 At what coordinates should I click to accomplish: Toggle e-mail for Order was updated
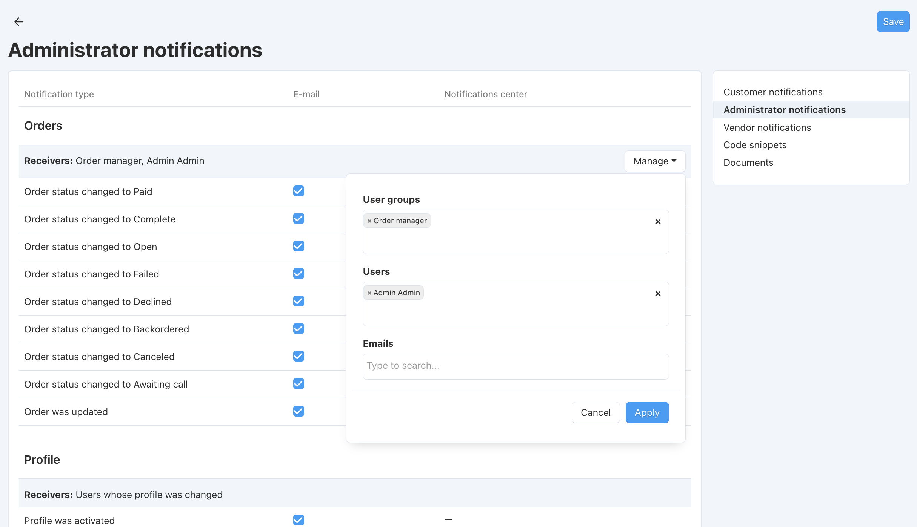click(298, 411)
